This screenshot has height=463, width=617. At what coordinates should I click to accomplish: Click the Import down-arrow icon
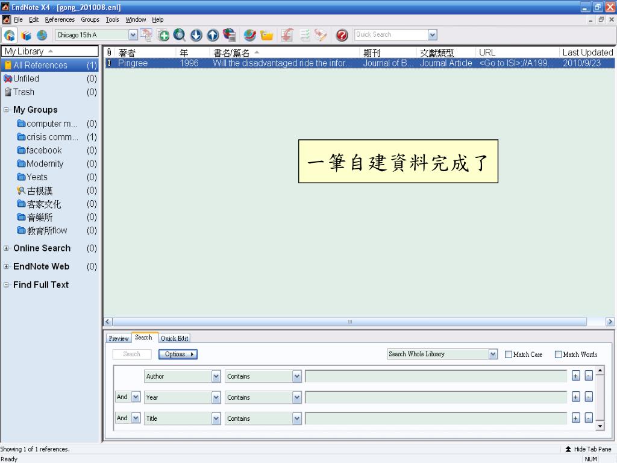196,35
